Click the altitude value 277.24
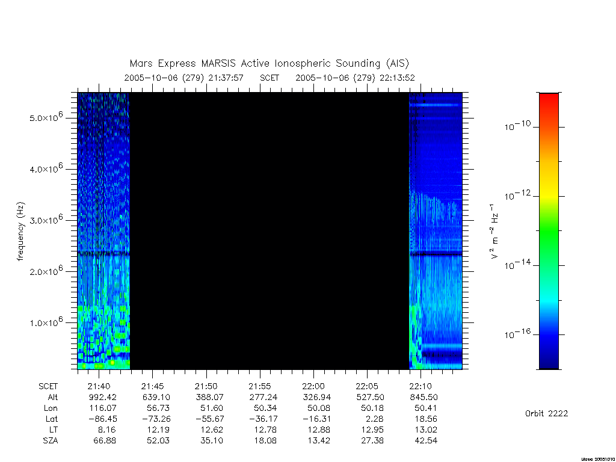Viewport: 616px width, 462px height. point(263,397)
